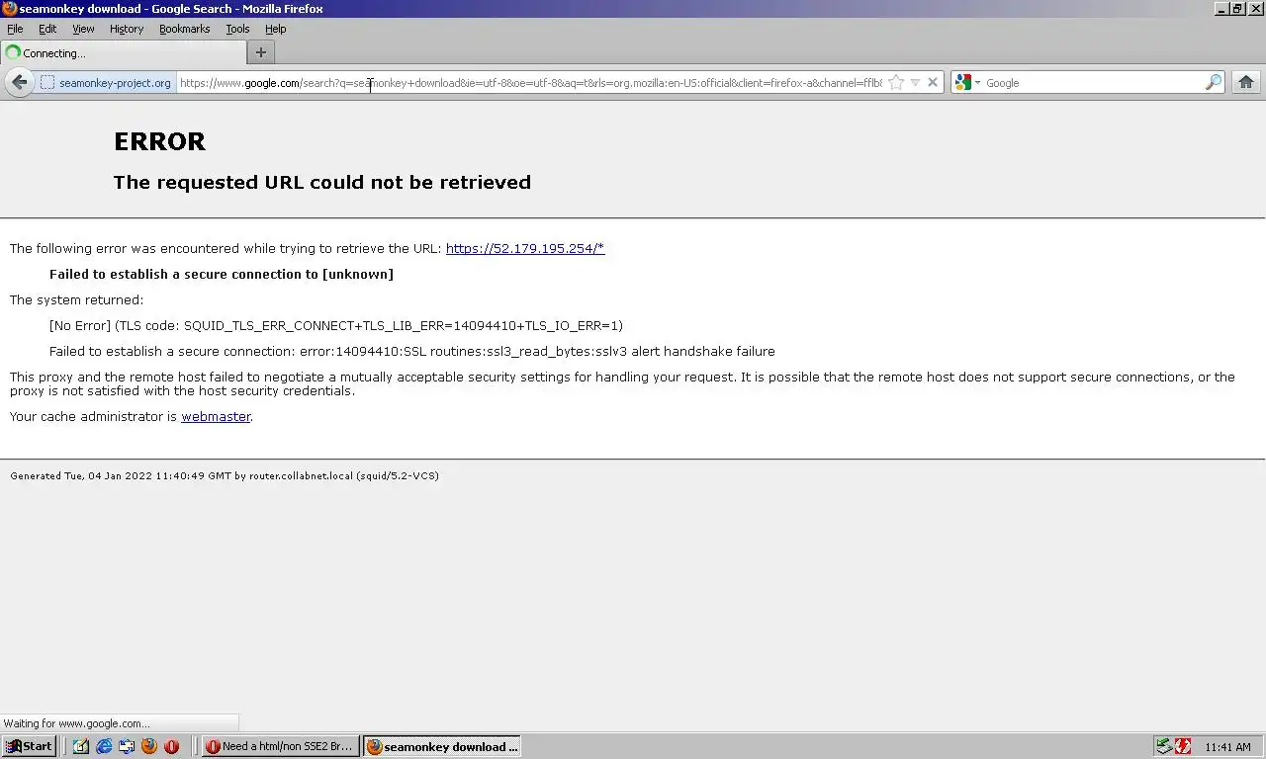Open the https://52.179.195.254/* link
This screenshot has height=759, width=1266.
tap(525, 248)
